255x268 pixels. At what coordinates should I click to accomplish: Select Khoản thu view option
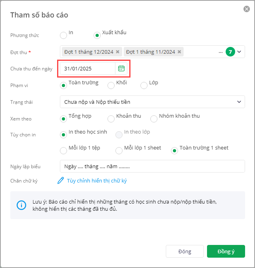click(111, 118)
